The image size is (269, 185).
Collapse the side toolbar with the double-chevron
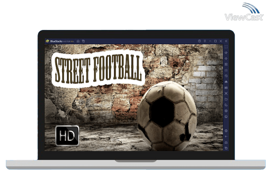click(226, 41)
